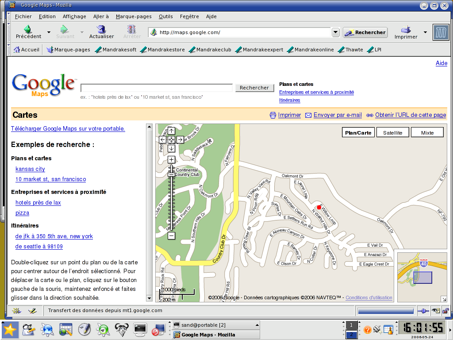Click the cookie eye icon in the status bar

[x=436, y=311]
